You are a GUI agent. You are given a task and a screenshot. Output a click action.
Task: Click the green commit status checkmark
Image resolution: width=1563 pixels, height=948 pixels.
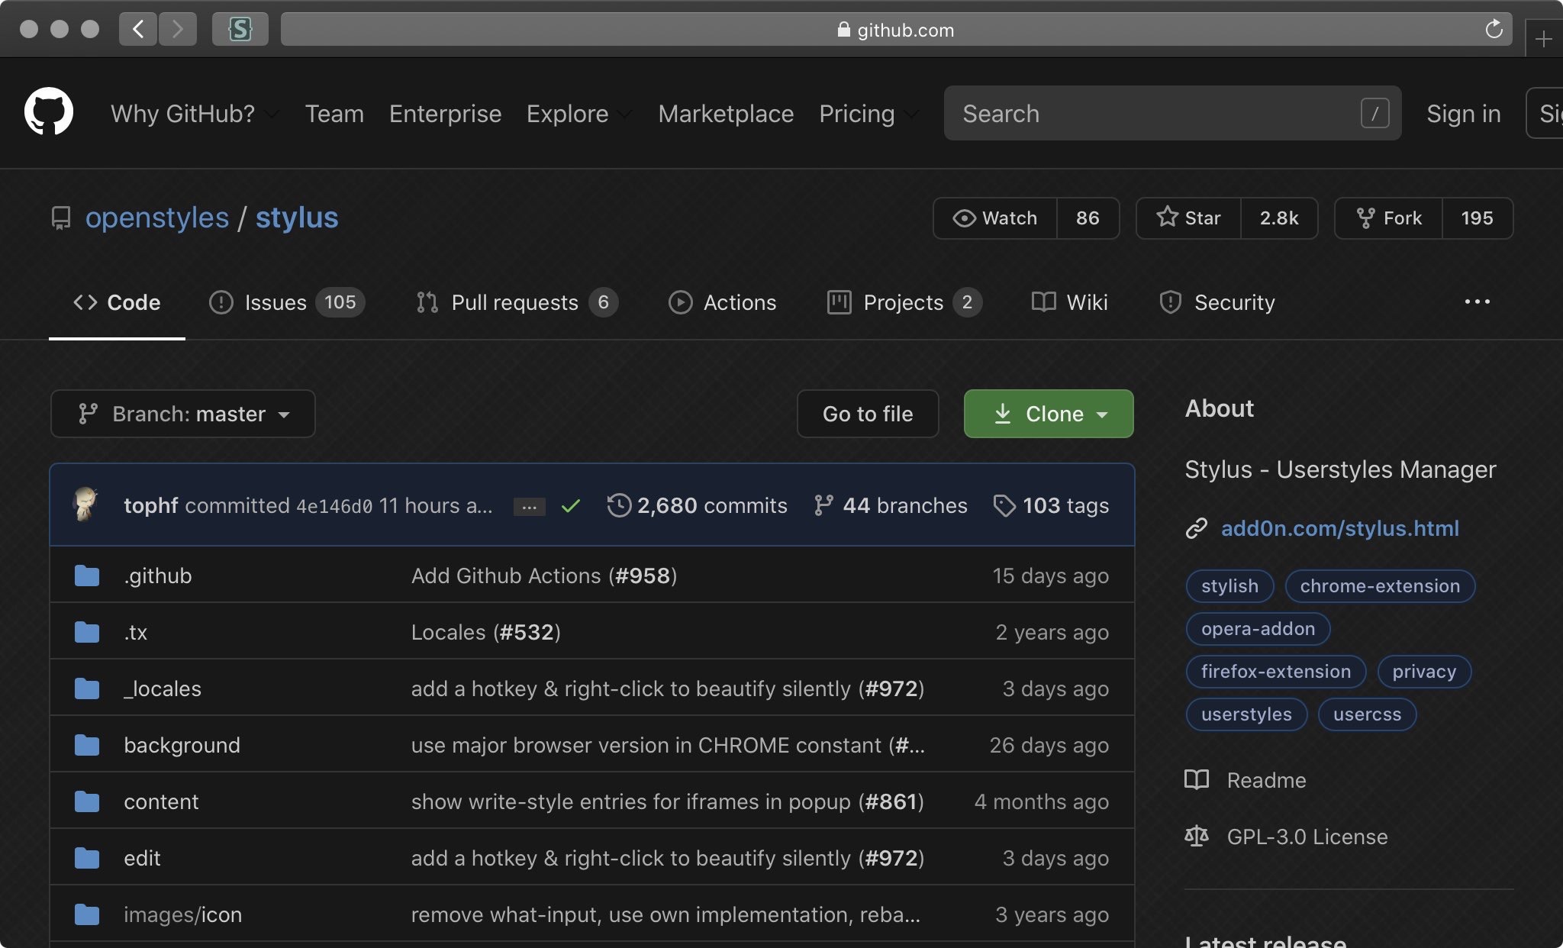click(571, 505)
